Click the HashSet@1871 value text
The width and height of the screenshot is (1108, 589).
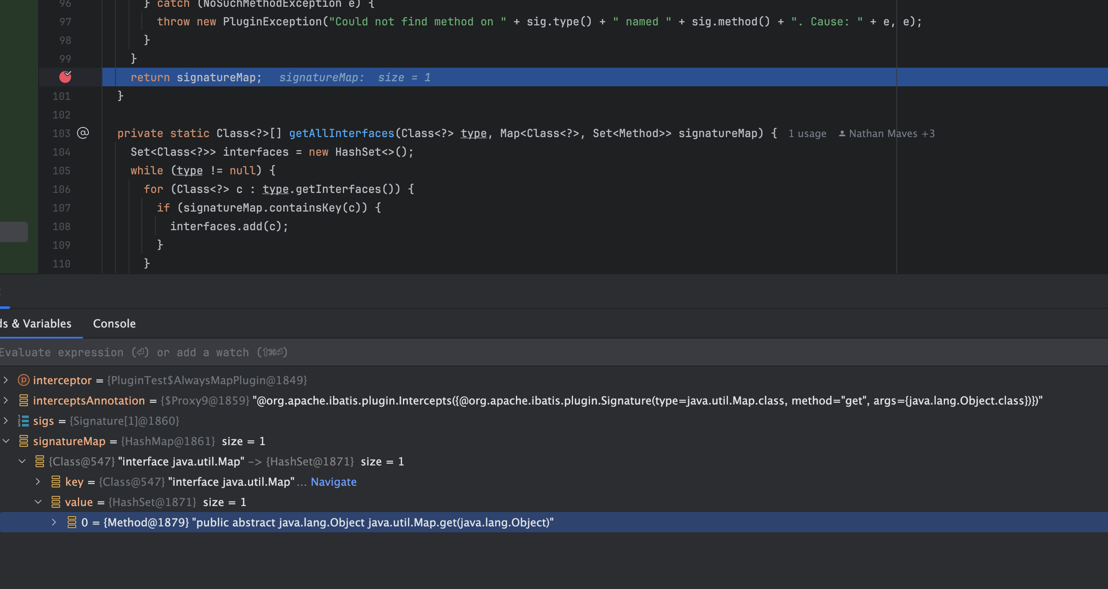click(x=152, y=502)
